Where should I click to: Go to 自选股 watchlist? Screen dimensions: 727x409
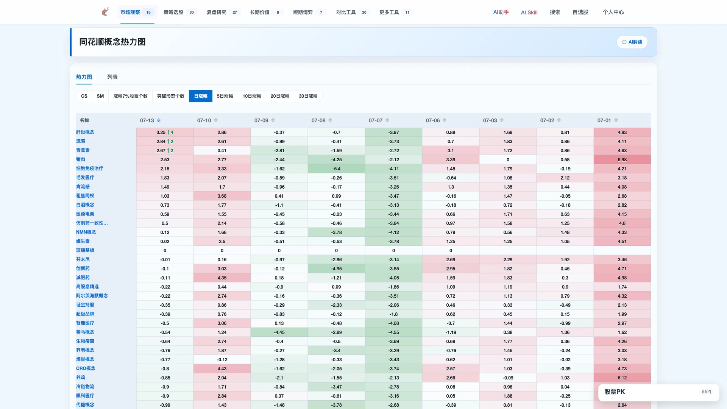580,12
